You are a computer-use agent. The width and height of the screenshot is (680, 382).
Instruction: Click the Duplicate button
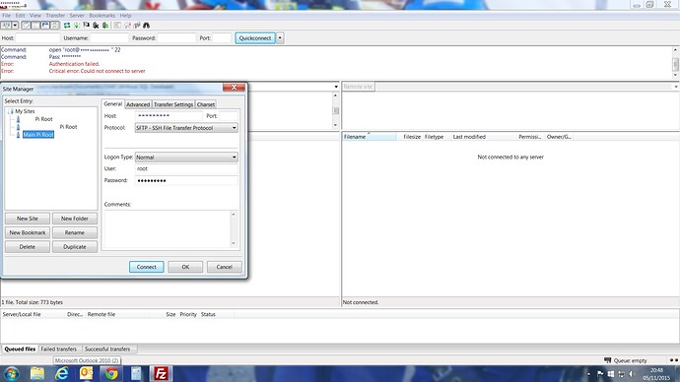[75, 247]
